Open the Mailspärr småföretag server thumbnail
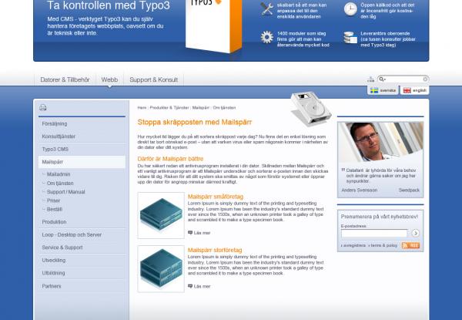The image size is (462, 320). (161, 215)
